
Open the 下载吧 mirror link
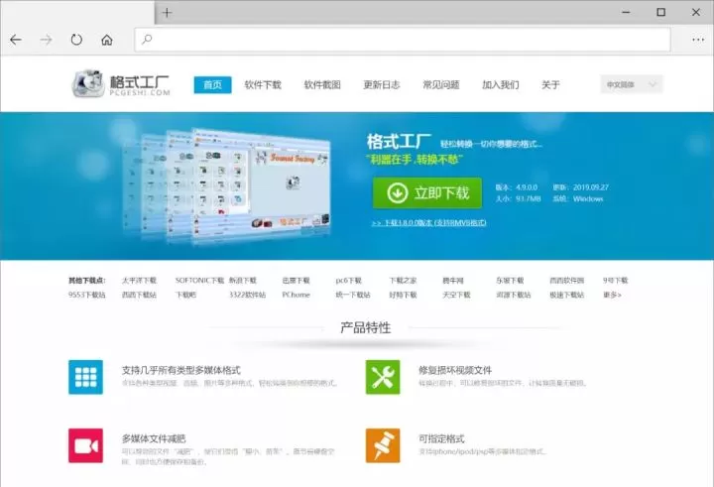(x=185, y=295)
